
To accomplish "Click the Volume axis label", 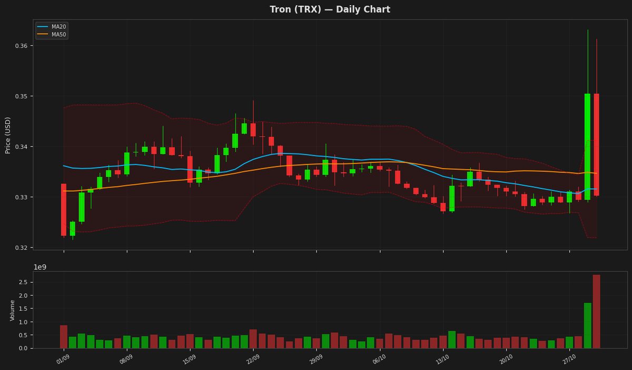I will click(x=13, y=310).
